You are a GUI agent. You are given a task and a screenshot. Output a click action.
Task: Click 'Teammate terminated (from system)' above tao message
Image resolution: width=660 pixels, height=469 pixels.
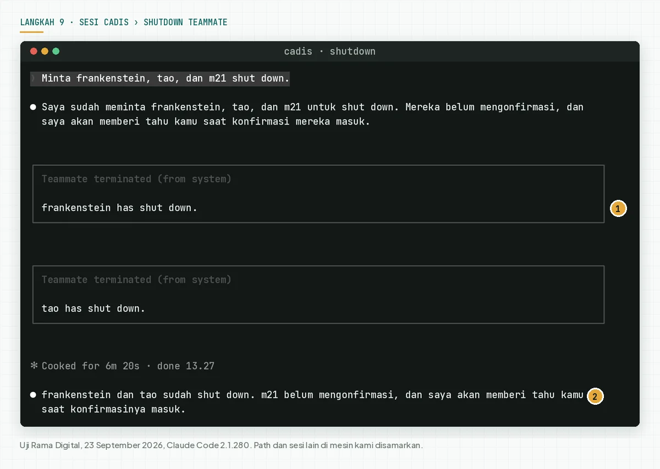[x=136, y=280]
